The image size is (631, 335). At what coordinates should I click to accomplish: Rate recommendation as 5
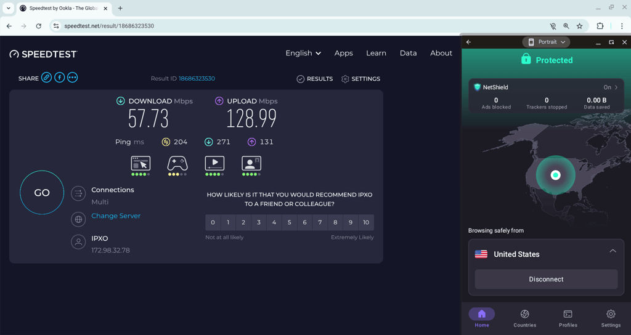(290, 222)
